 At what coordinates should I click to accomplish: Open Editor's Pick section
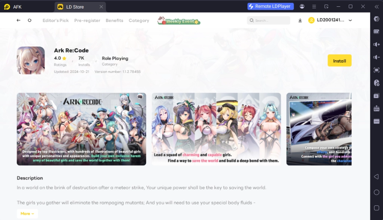pyautogui.click(x=55, y=21)
